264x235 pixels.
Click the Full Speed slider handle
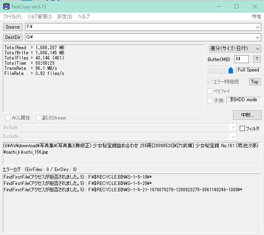[x=231, y=70]
